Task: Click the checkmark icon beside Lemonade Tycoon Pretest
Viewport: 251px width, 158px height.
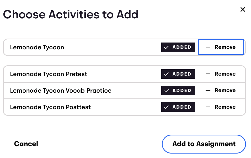Action: point(166,74)
